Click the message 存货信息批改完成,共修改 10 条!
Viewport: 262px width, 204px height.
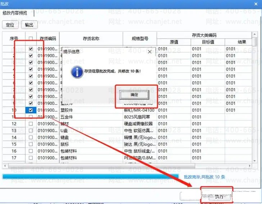coord(112,71)
